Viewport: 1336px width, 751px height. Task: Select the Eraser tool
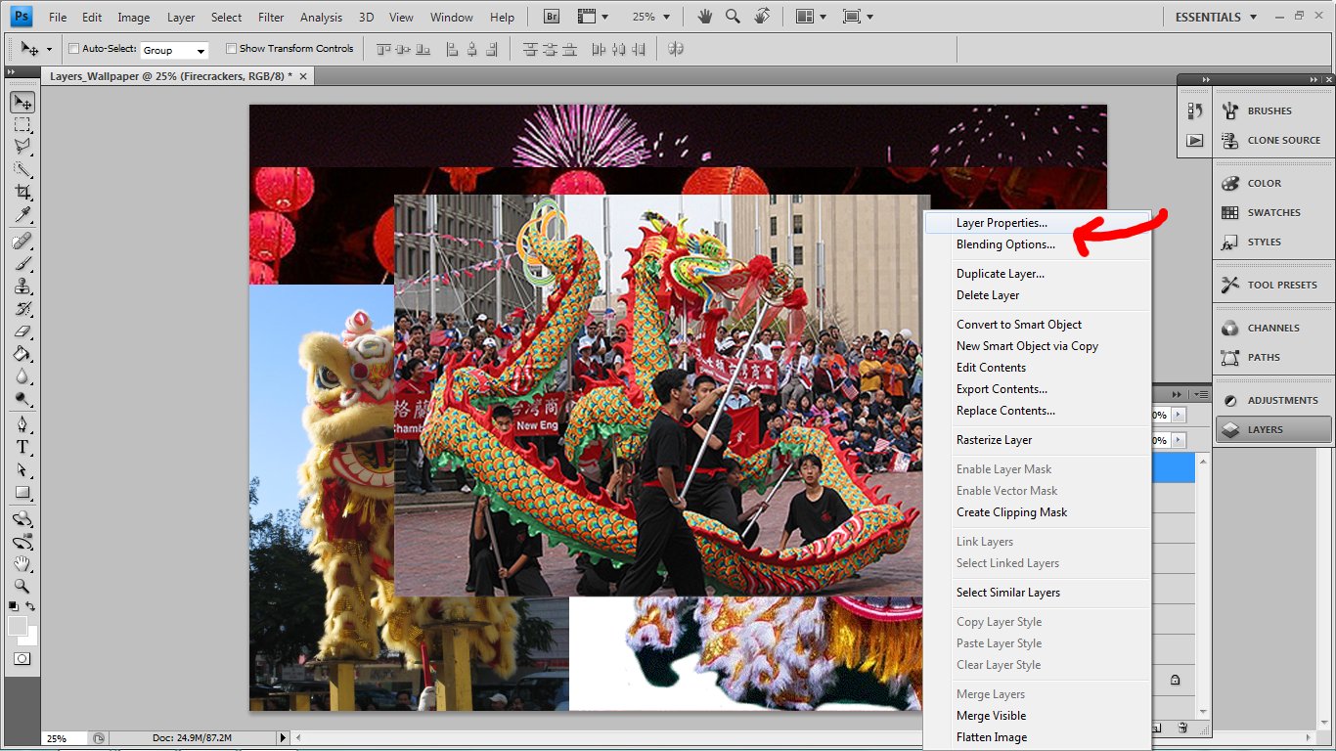click(22, 331)
